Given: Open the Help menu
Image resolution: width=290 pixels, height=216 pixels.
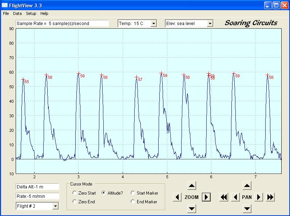Looking at the screenshot, I should pos(44,13).
